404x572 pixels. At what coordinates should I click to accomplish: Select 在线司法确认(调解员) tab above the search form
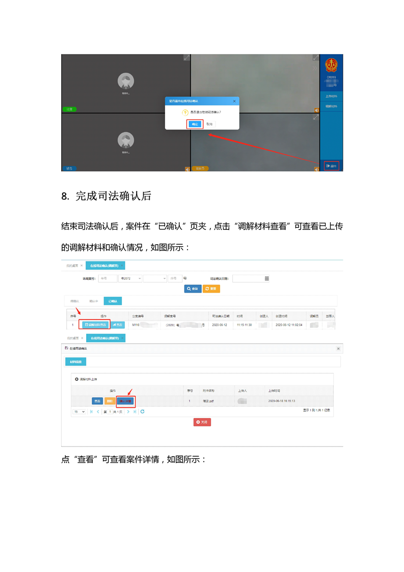(x=104, y=266)
